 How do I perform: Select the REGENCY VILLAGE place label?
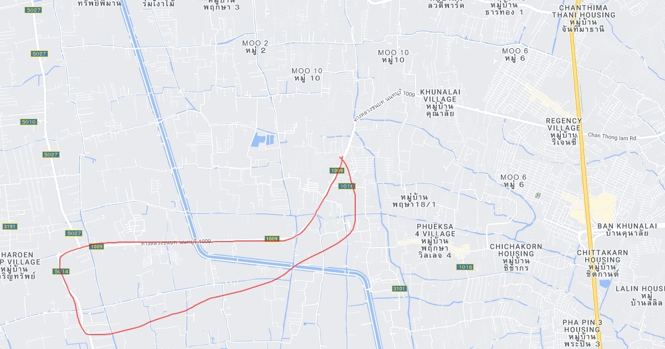point(564,132)
